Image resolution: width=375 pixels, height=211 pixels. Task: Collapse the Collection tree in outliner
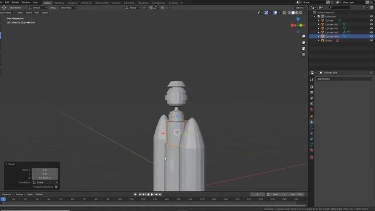(x=315, y=16)
